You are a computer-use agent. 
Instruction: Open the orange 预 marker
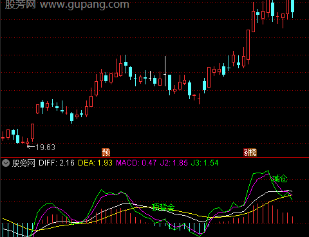coord(106,152)
